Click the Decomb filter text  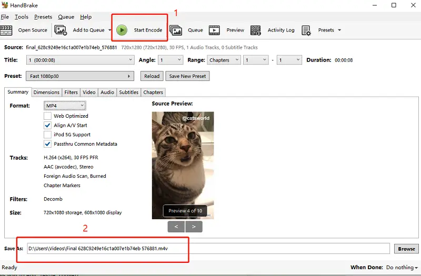53,199
